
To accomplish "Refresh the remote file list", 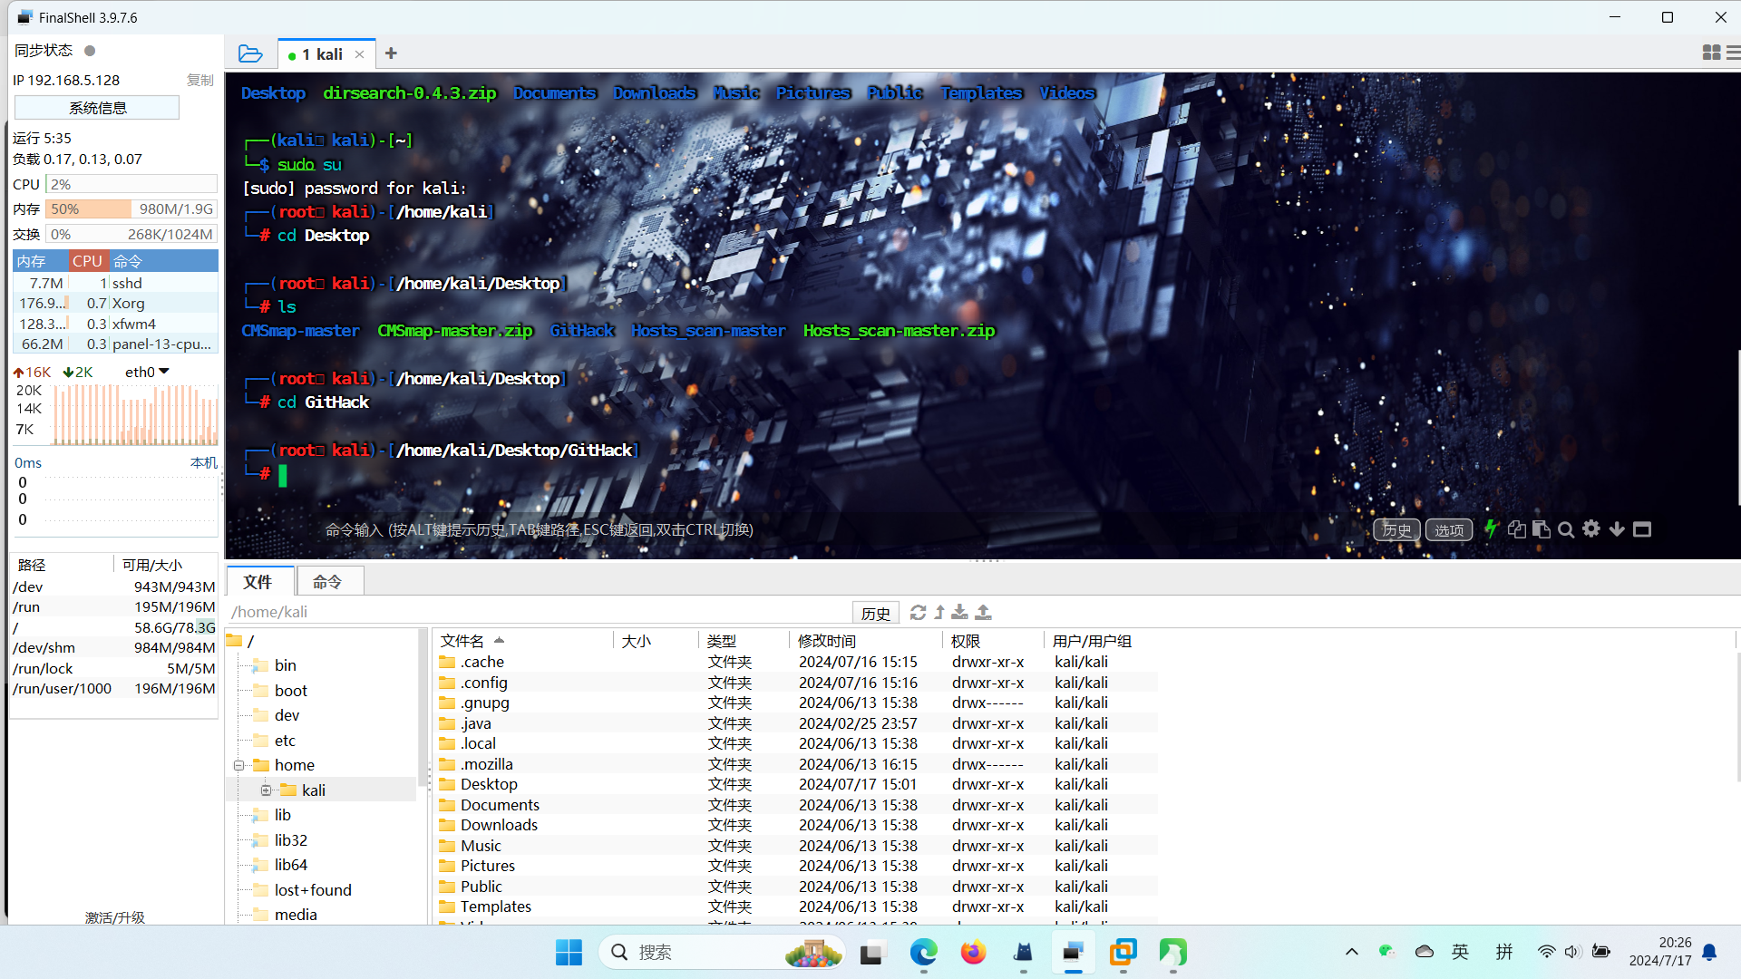I will point(918,613).
